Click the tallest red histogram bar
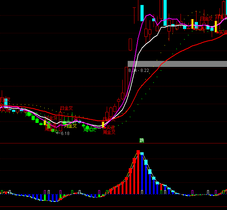This screenshot has height=210, width=227. click(x=138, y=172)
